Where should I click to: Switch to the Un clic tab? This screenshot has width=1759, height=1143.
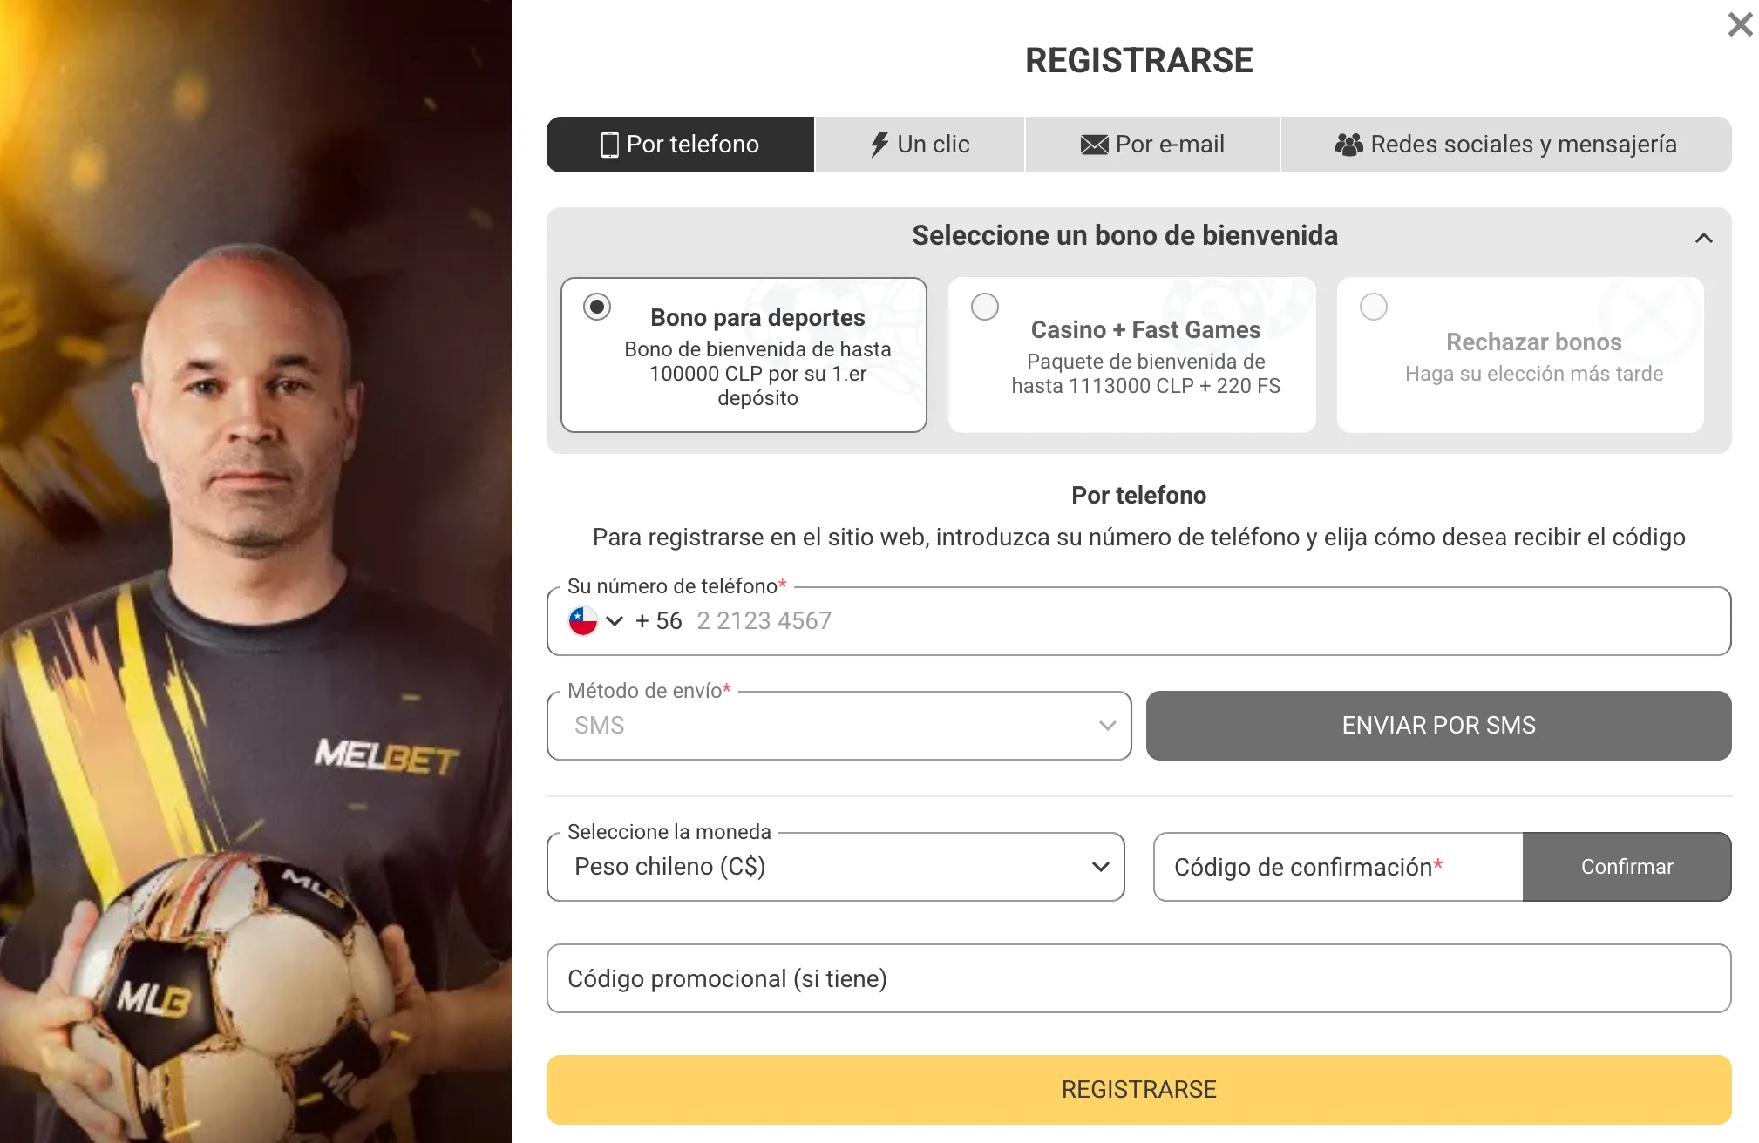920,145
